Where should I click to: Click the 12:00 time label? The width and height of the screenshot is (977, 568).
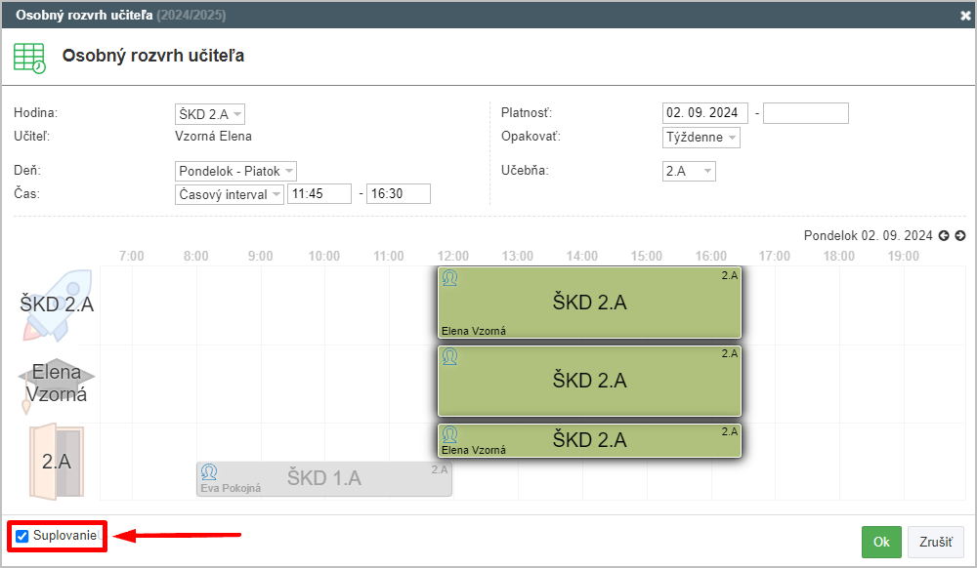453,256
